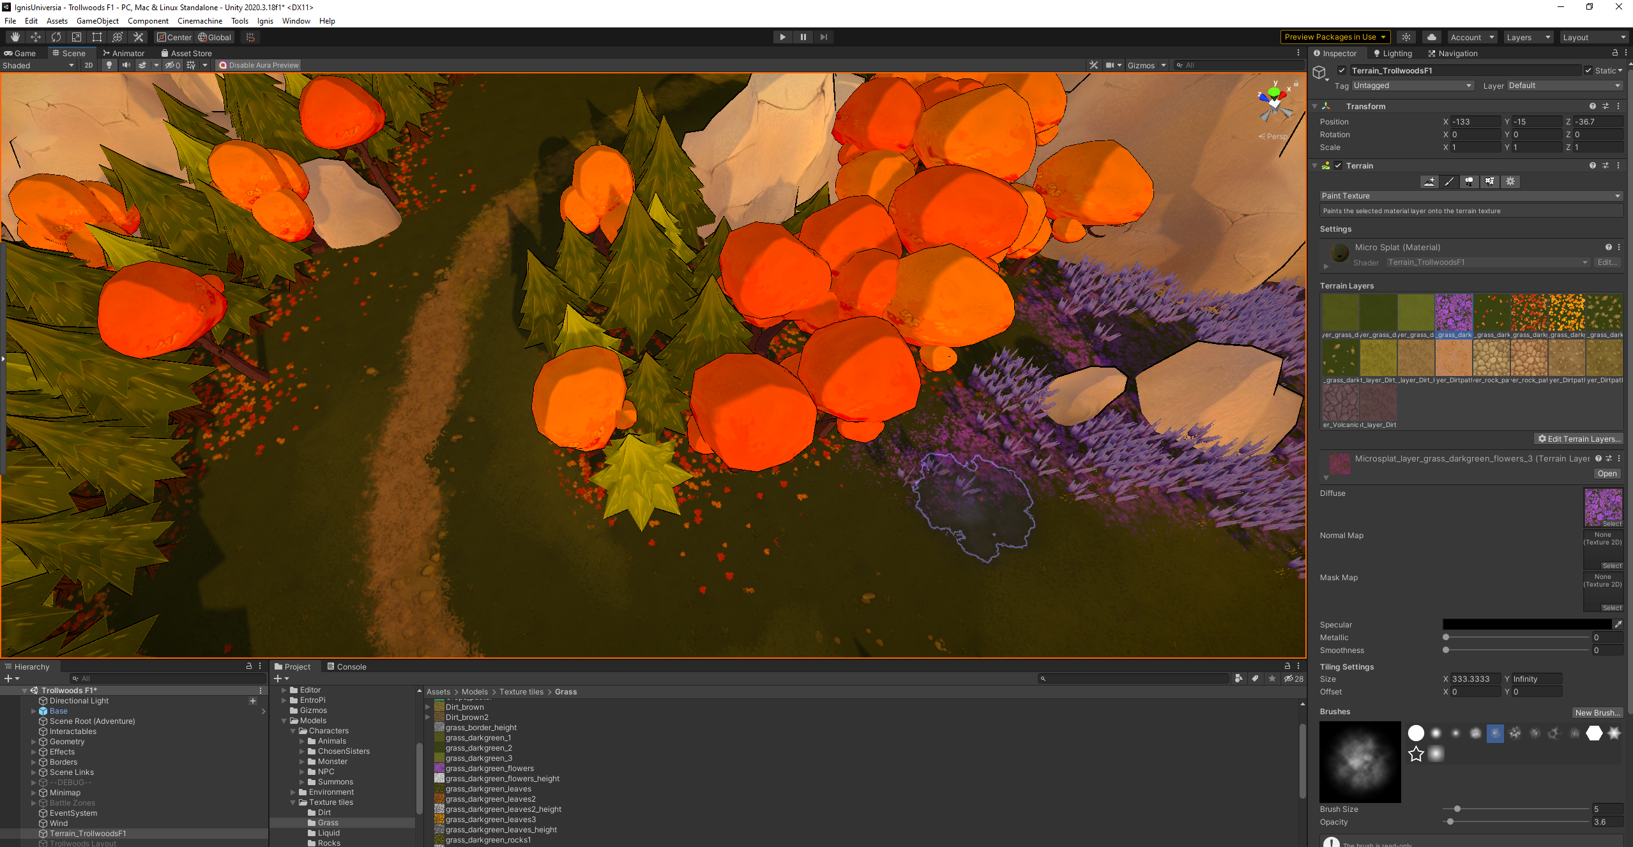Pick the specular color eyedropper
This screenshot has height=847, width=1633.
(1618, 624)
